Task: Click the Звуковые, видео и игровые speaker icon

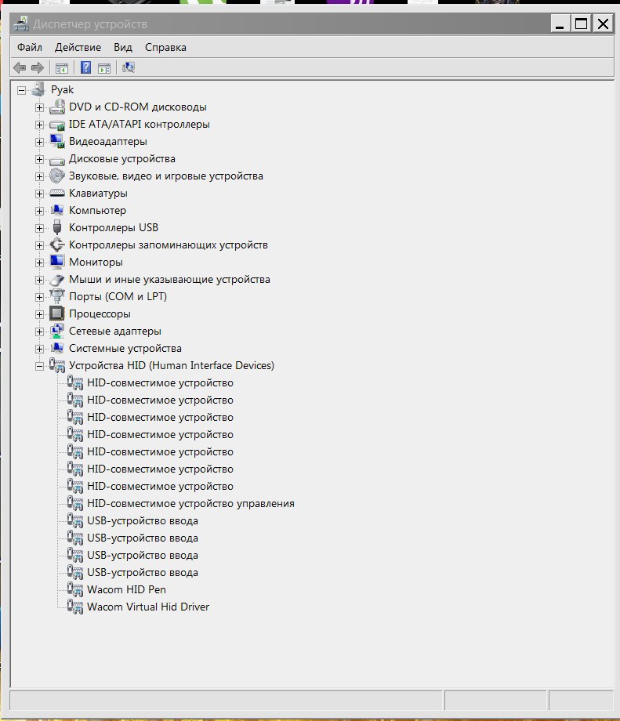Action: pyautogui.click(x=57, y=176)
